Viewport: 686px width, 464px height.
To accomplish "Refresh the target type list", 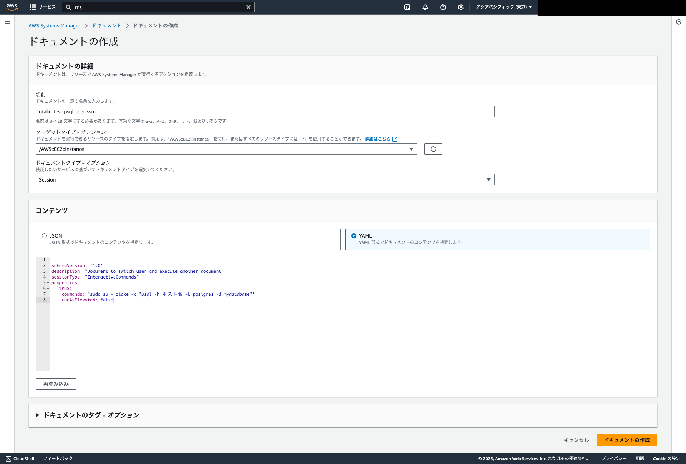I will 433,149.
